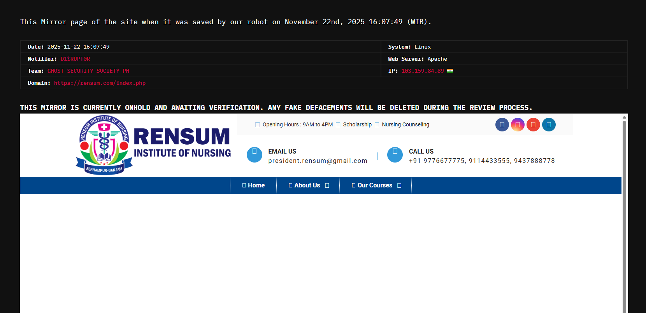This screenshot has width=646, height=313.
Task: Expand the Our Courses dropdown arrow
Action: click(x=399, y=185)
